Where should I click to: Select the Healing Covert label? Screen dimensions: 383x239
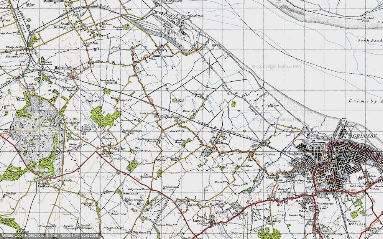point(180,141)
